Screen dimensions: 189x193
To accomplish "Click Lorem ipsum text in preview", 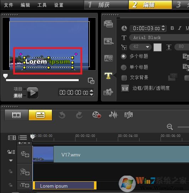I will point(48,61).
